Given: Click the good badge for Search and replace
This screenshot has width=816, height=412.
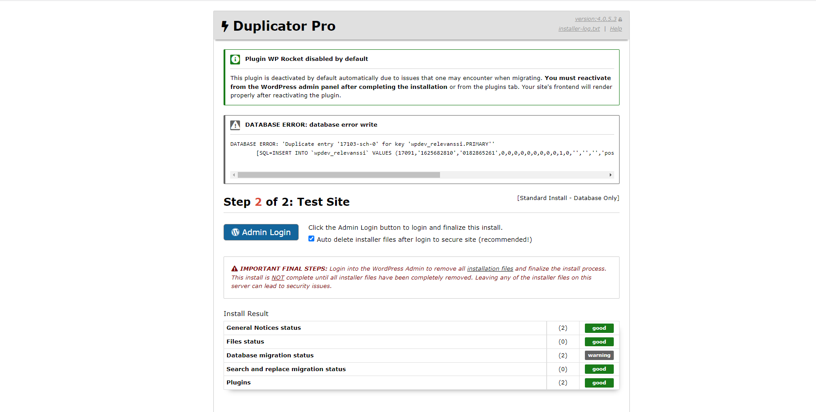Looking at the screenshot, I should [x=599, y=369].
